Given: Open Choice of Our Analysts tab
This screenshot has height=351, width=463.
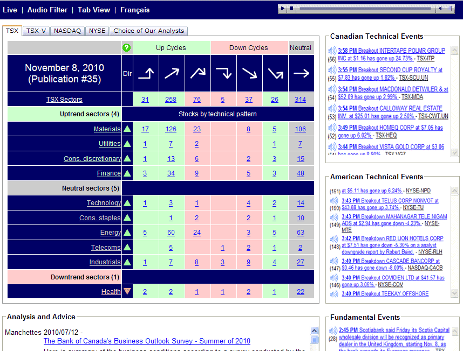Looking at the screenshot, I should pyautogui.click(x=148, y=31).
